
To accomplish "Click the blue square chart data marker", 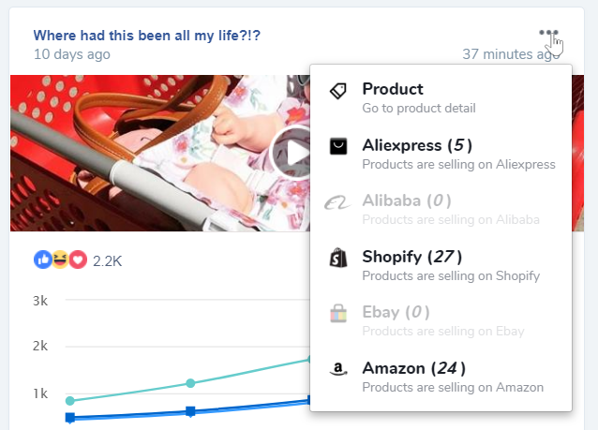I will pos(190,411).
